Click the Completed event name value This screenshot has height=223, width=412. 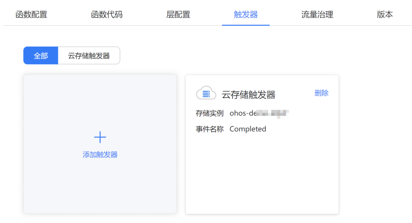248,129
